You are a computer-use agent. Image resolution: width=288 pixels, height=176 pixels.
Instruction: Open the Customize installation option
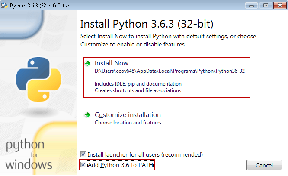click(128, 115)
